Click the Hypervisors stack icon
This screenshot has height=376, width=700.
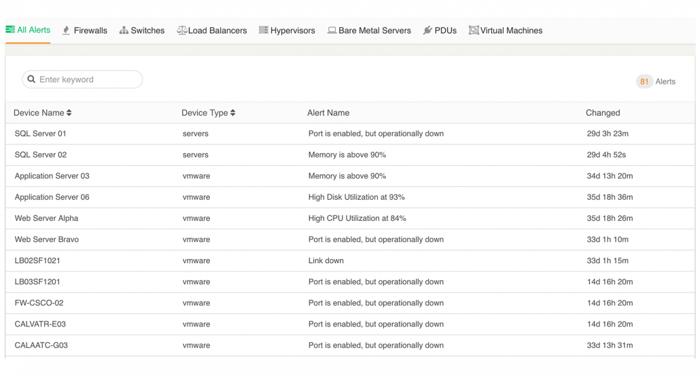(x=264, y=30)
